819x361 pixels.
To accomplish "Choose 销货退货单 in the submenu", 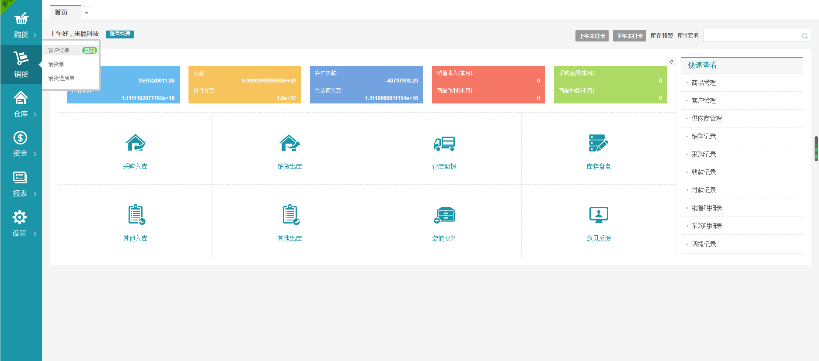I will point(61,78).
